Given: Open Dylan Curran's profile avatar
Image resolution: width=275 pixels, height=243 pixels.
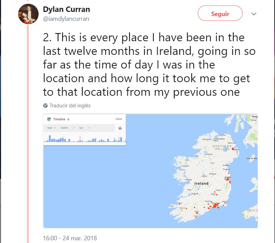Looking at the screenshot, I should (x=28, y=14).
